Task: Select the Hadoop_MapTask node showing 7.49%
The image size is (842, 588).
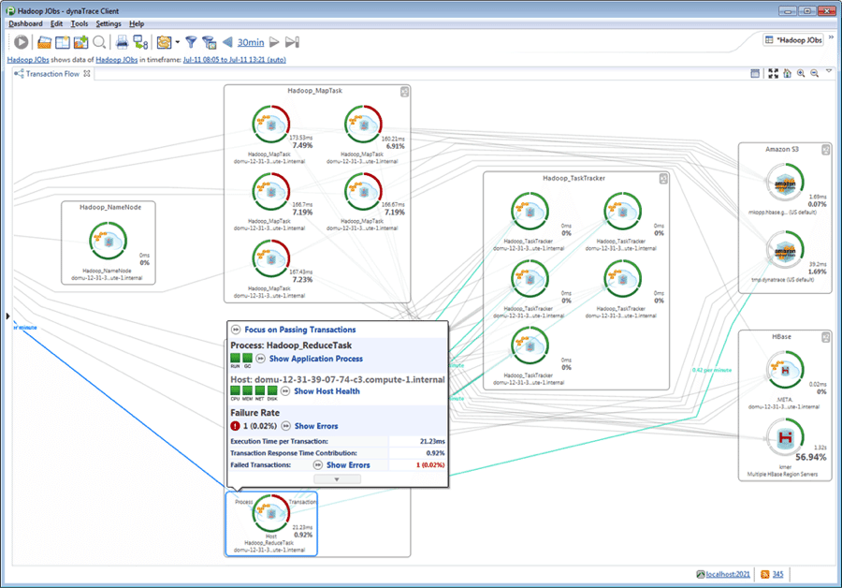Action: coord(271,125)
